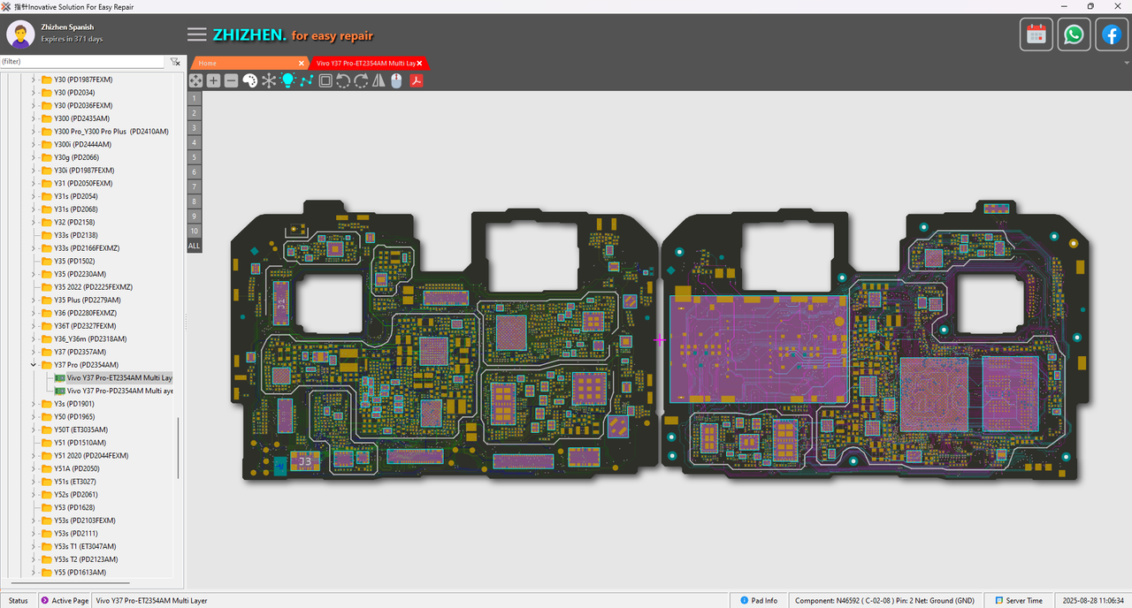Rotate the board counterclockwise
Image resolution: width=1132 pixels, height=608 pixels.
343,80
